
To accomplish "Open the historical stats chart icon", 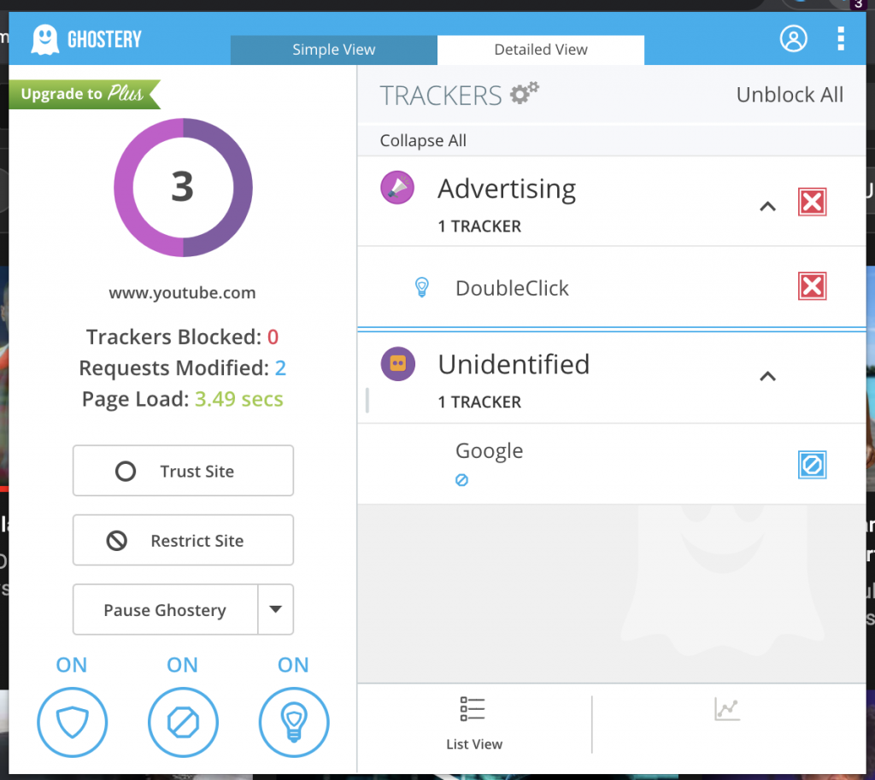I will pyautogui.click(x=727, y=709).
